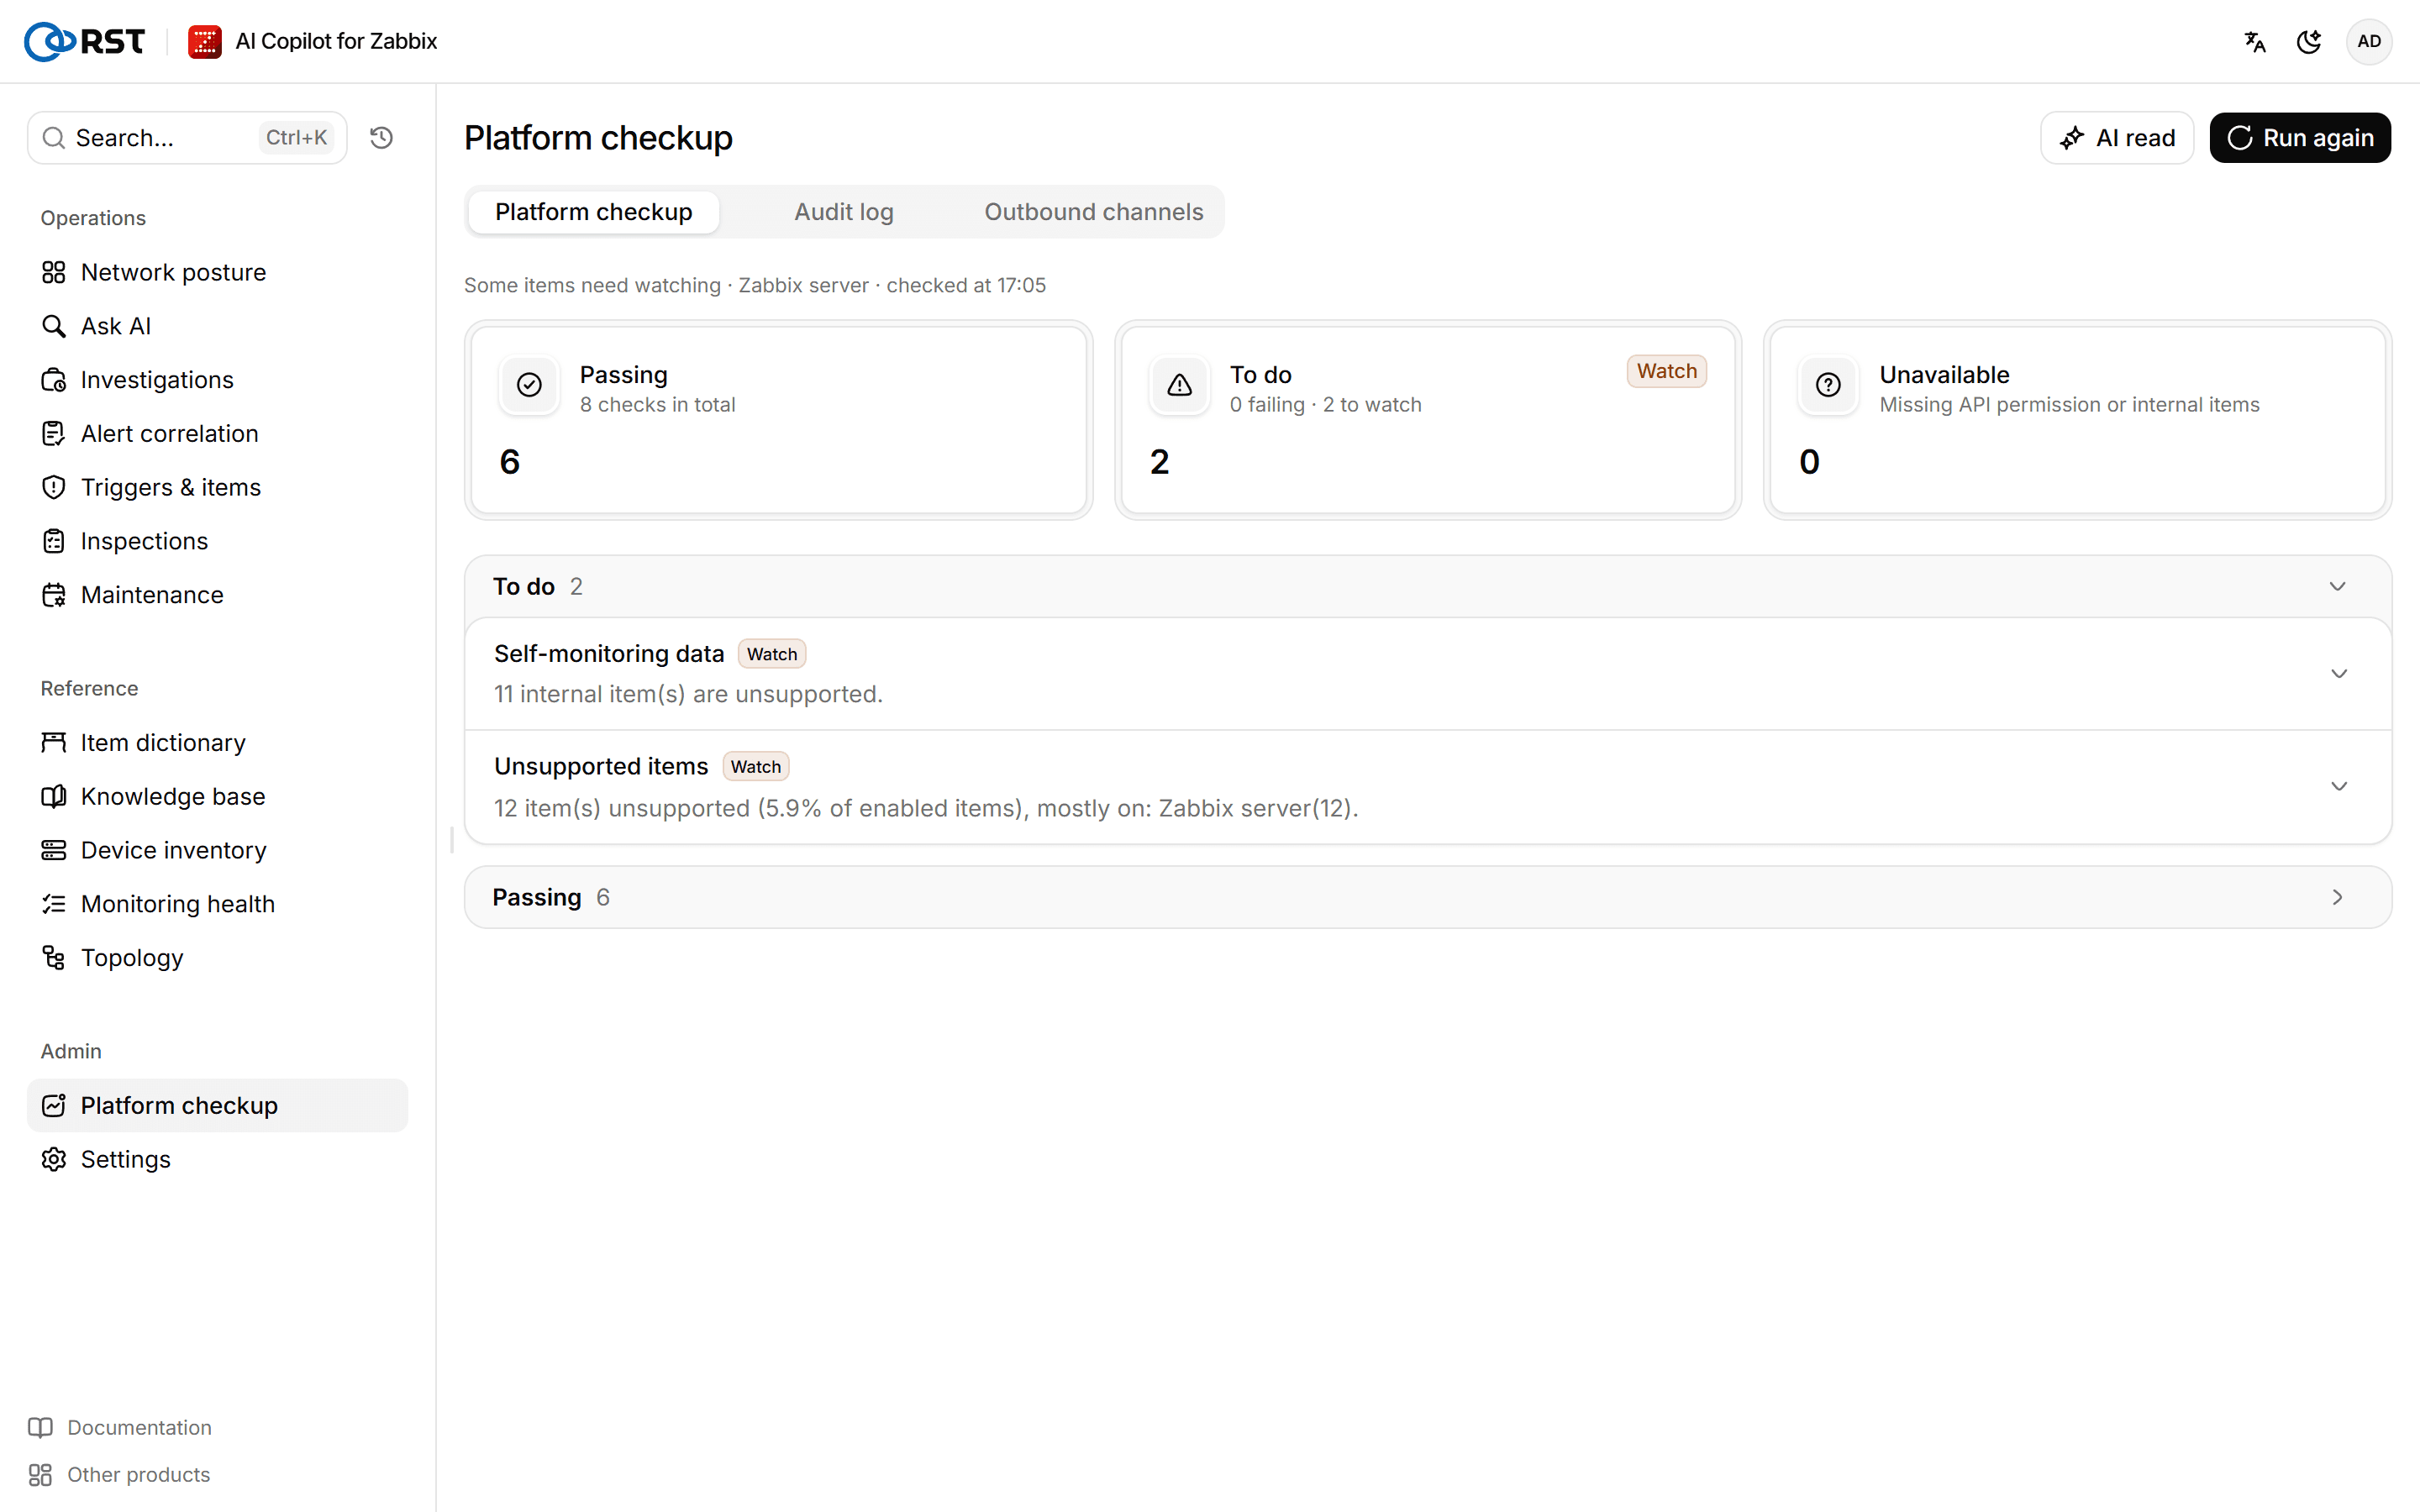Click the language translate icon
The width and height of the screenshot is (2420, 1512).
pos(2255,41)
